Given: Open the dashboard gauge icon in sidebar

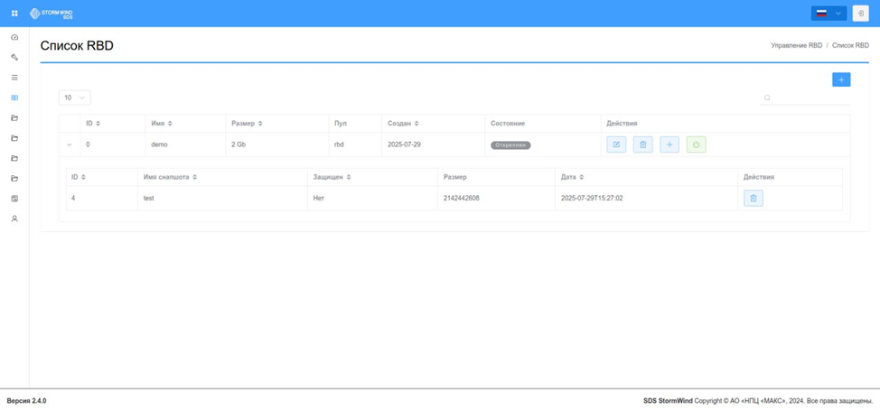Looking at the screenshot, I should click(14, 37).
